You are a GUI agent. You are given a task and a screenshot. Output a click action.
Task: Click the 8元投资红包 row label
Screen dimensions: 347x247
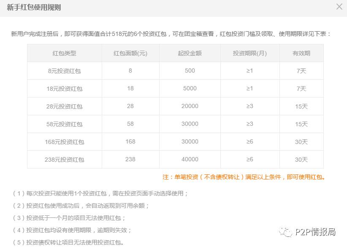65,71
